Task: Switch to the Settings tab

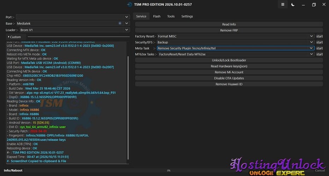Action: [187, 16]
